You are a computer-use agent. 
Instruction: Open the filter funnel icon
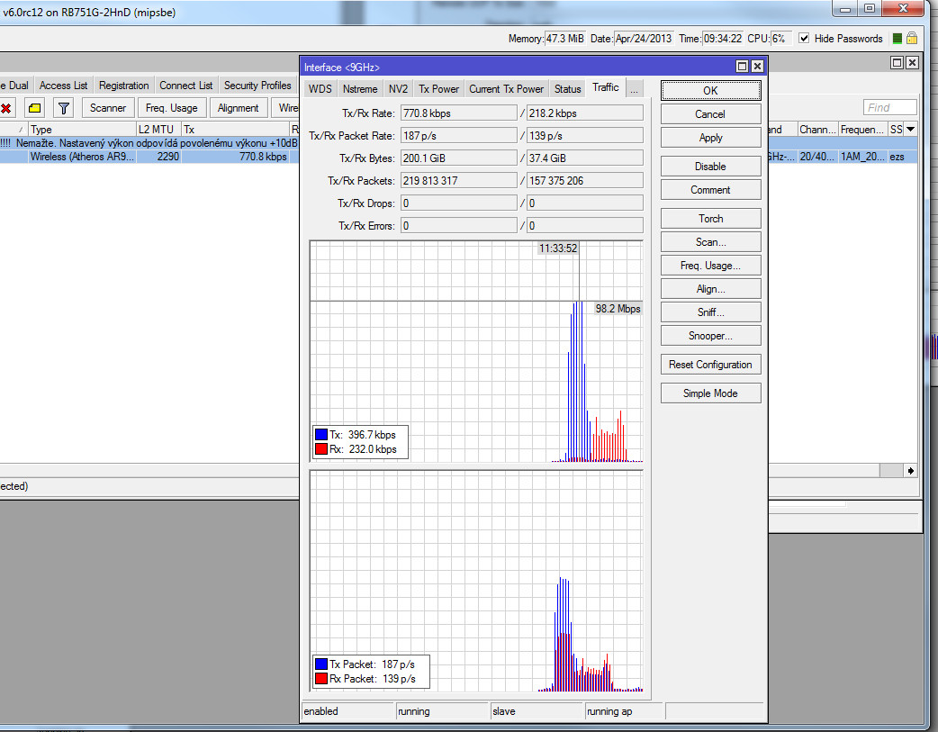tap(63, 108)
